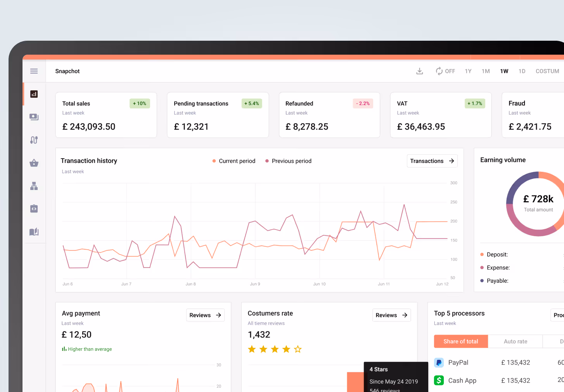The height and width of the screenshot is (392, 564).
Task: Click the PayPal logo icon
Action: 439,363
